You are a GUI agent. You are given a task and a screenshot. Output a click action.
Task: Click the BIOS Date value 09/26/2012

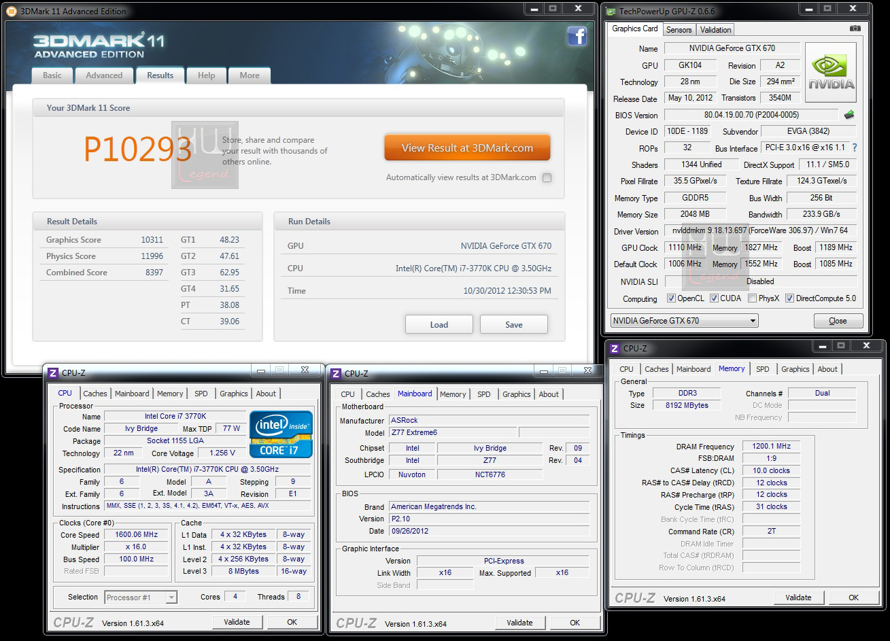click(489, 531)
